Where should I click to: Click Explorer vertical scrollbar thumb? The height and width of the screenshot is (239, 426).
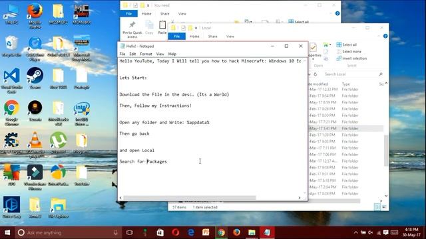(386, 151)
